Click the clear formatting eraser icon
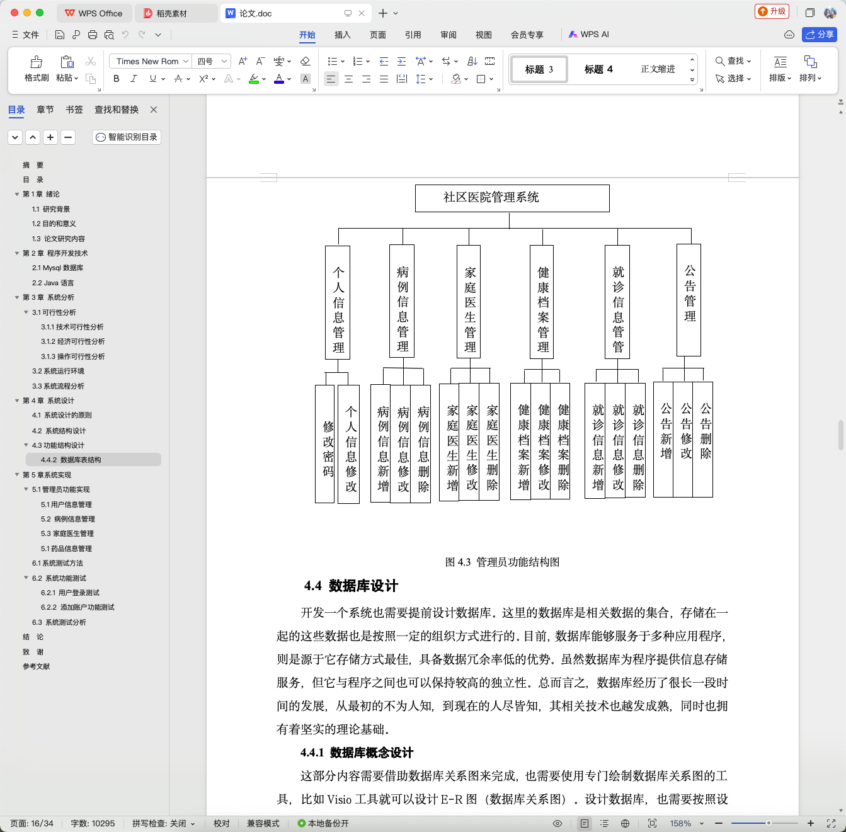The image size is (846, 832). pyautogui.click(x=306, y=61)
